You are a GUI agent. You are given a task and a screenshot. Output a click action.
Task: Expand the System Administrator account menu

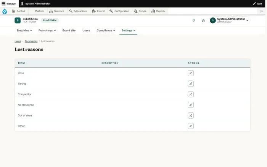coord(230,21)
